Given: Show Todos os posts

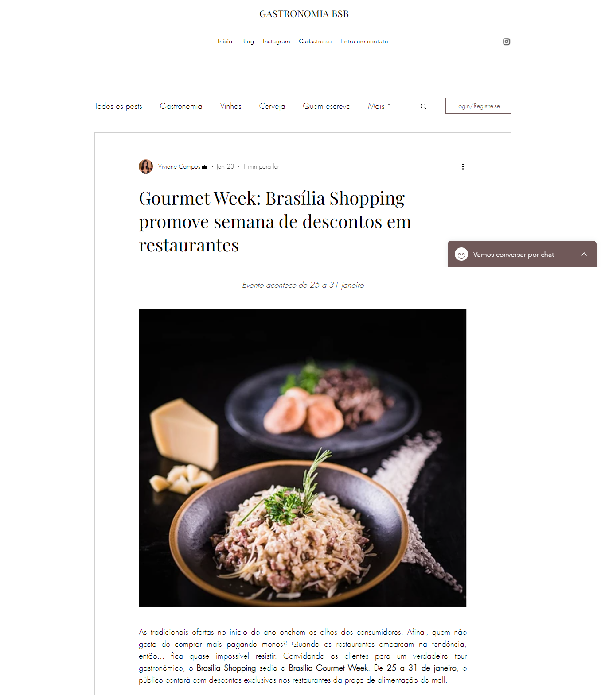Looking at the screenshot, I should tap(118, 106).
